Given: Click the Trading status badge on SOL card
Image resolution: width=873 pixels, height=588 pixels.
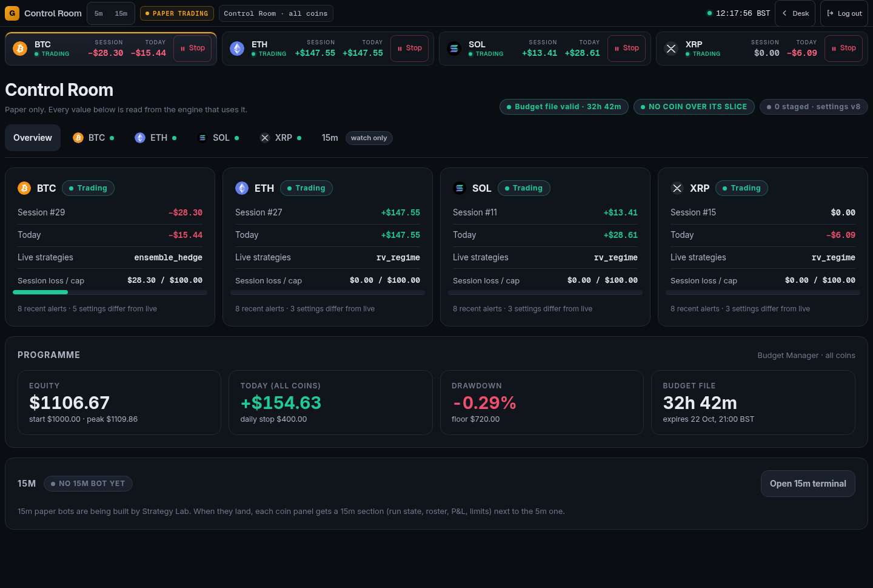Looking at the screenshot, I should [x=524, y=188].
